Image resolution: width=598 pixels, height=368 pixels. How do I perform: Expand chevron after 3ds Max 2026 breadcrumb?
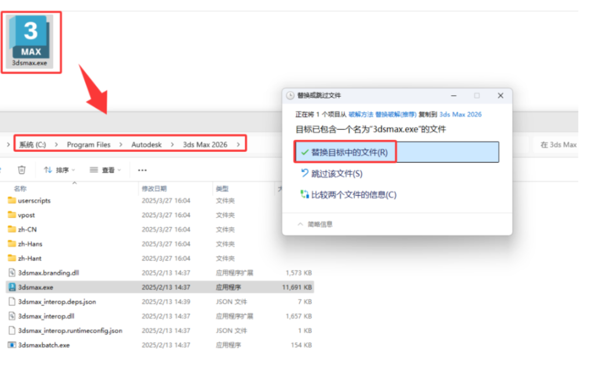238,144
